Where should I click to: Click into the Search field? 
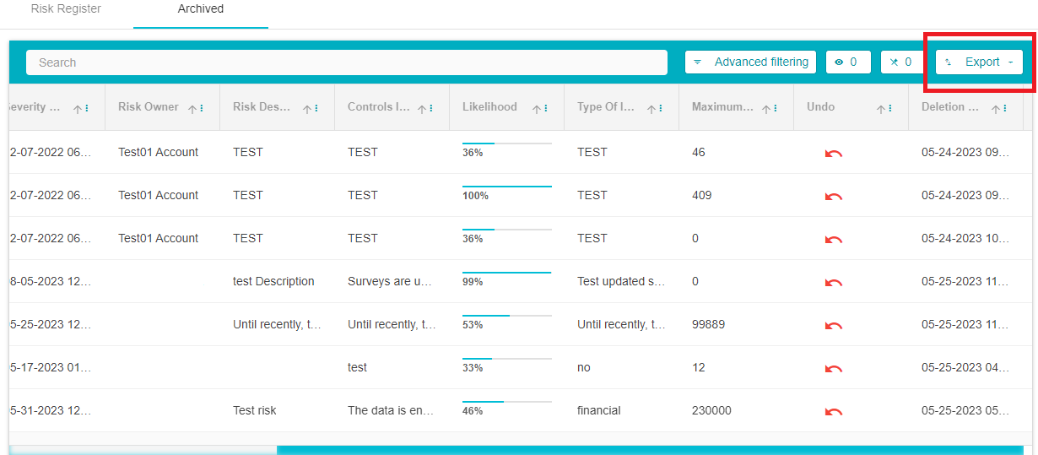[346, 62]
